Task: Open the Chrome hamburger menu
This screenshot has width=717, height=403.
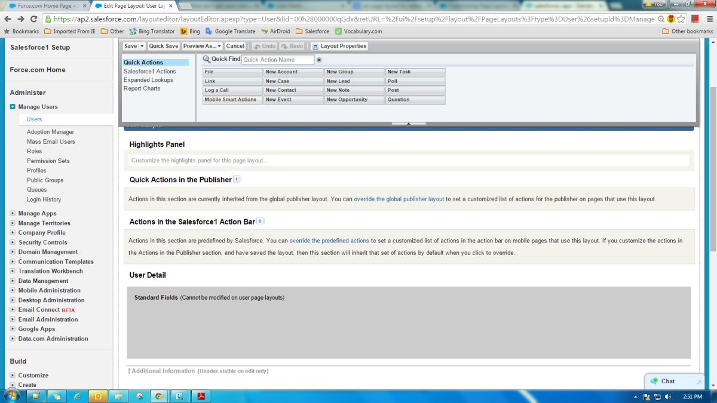Action: point(709,19)
